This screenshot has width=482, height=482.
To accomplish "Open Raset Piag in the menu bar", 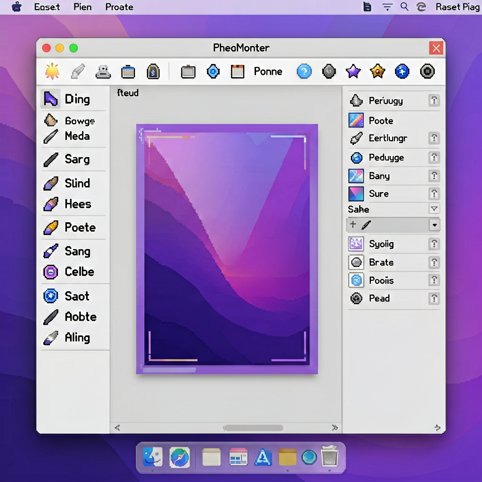I will click(458, 7).
